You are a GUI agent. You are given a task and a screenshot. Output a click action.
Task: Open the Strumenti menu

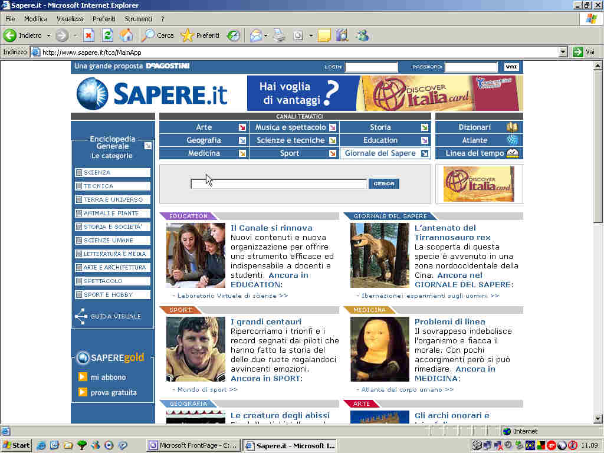pyautogui.click(x=138, y=19)
